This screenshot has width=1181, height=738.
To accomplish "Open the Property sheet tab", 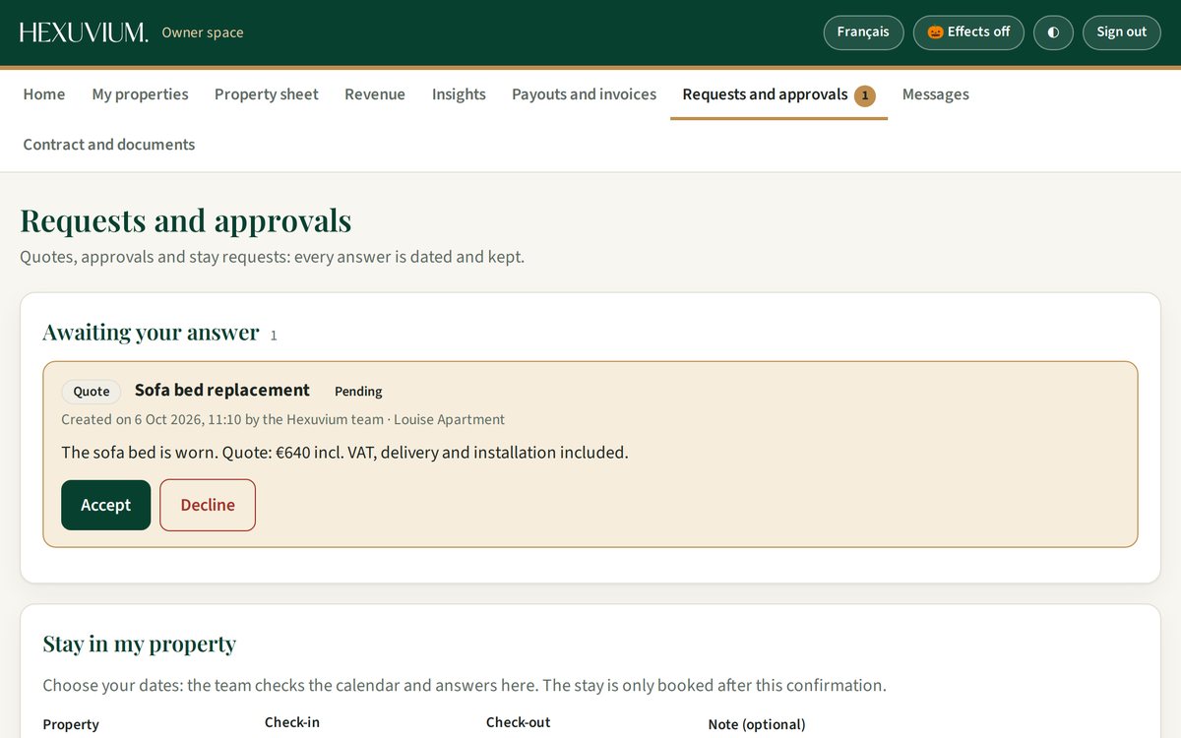I will click(267, 94).
